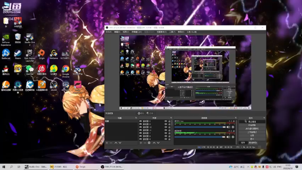
Task: Click the taskbar search icon
Action: click(11, 167)
